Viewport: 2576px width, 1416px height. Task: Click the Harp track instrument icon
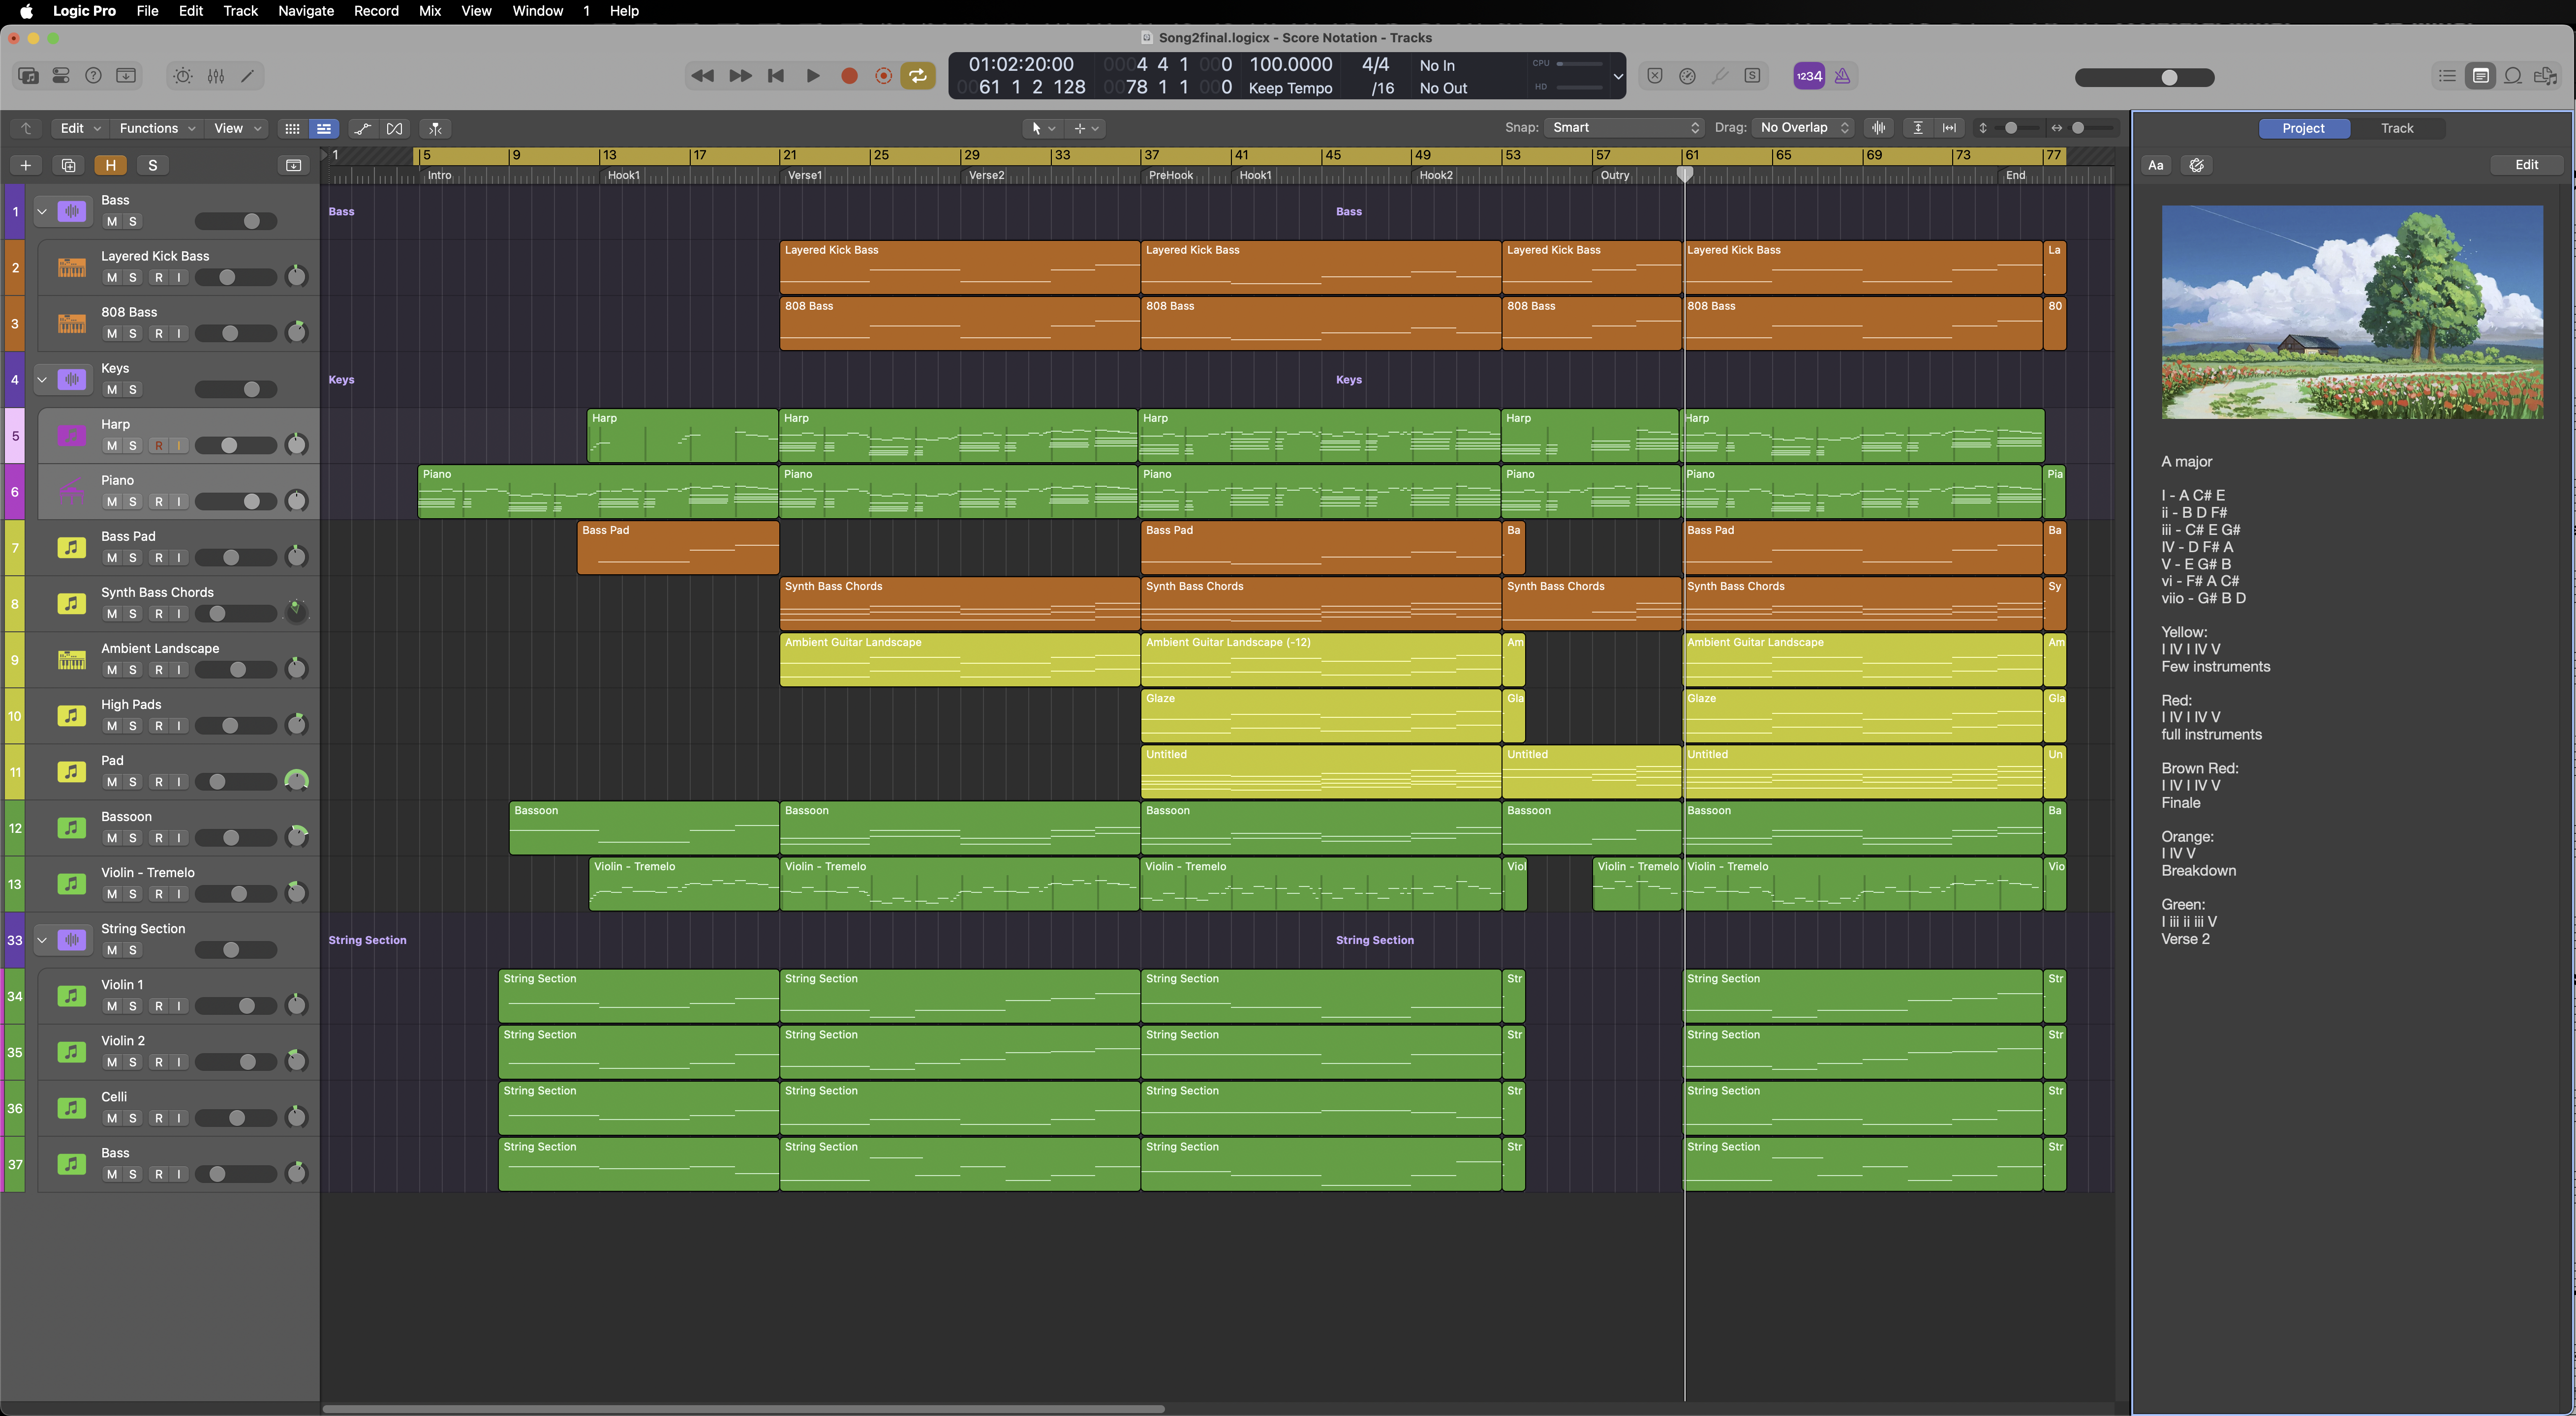[x=71, y=436]
